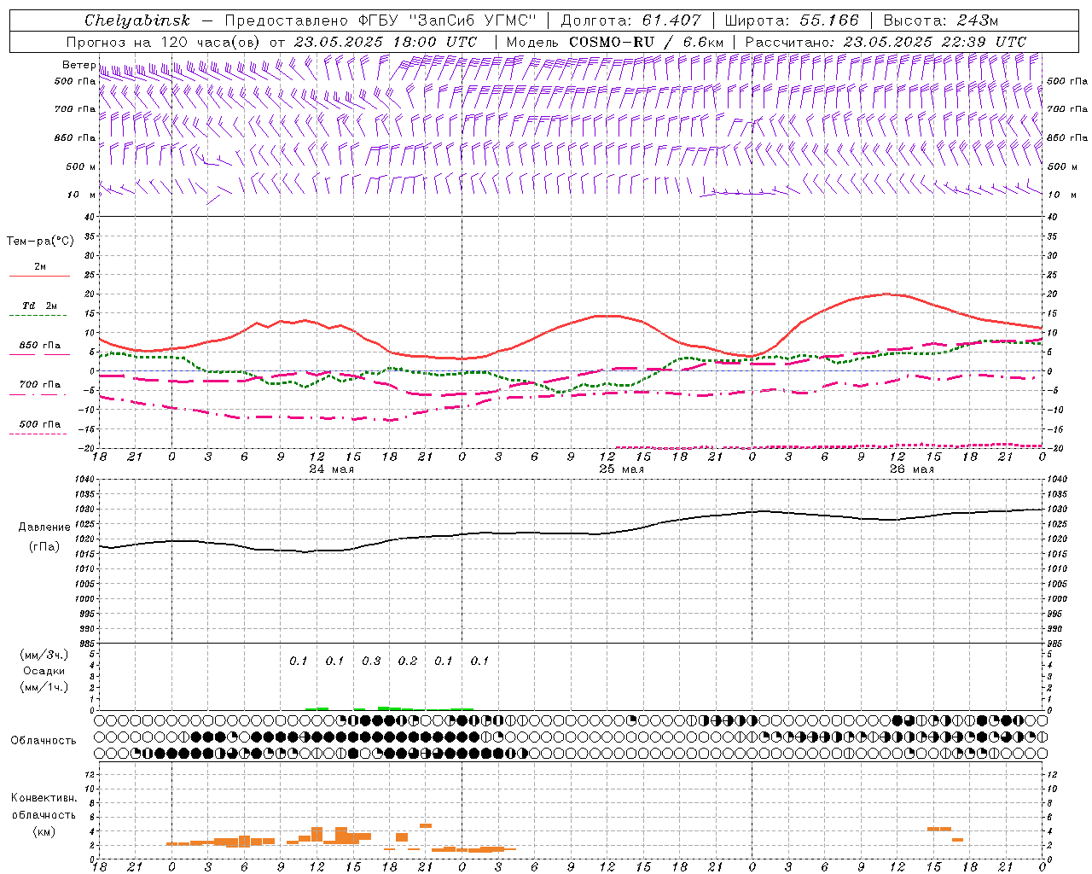The height and width of the screenshot is (874, 1092).
Task: Select the 24 мая date label
Action: (331, 469)
